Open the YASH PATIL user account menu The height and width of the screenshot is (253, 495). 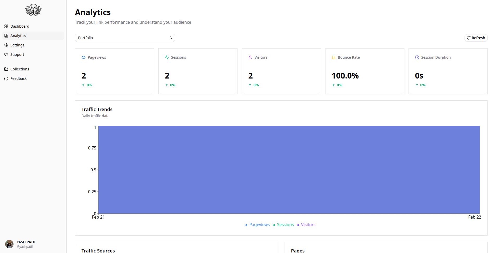26,244
